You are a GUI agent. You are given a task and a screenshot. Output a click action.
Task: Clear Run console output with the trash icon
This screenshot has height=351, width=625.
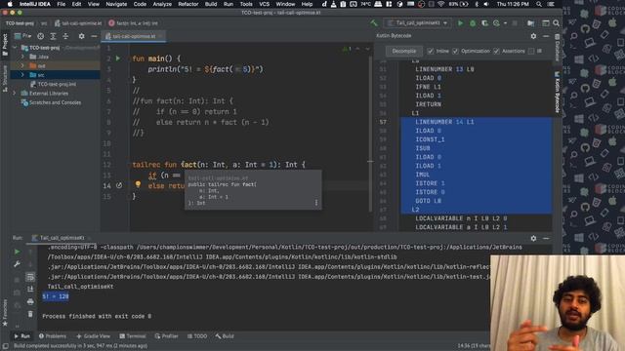pyautogui.click(x=30, y=314)
